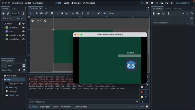This screenshot has width=195, height=110.
Task: Pause the running project
Action: click(147, 3)
